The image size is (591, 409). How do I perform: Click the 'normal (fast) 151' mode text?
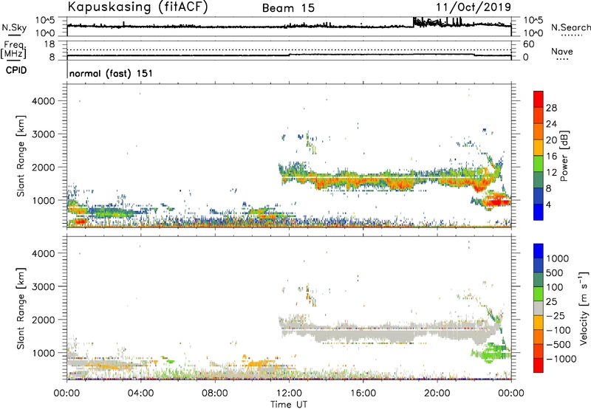click(x=112, y=73)
